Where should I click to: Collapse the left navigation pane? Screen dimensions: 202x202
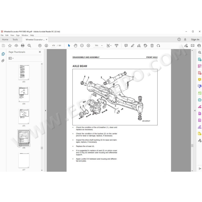tap(45, 111)
